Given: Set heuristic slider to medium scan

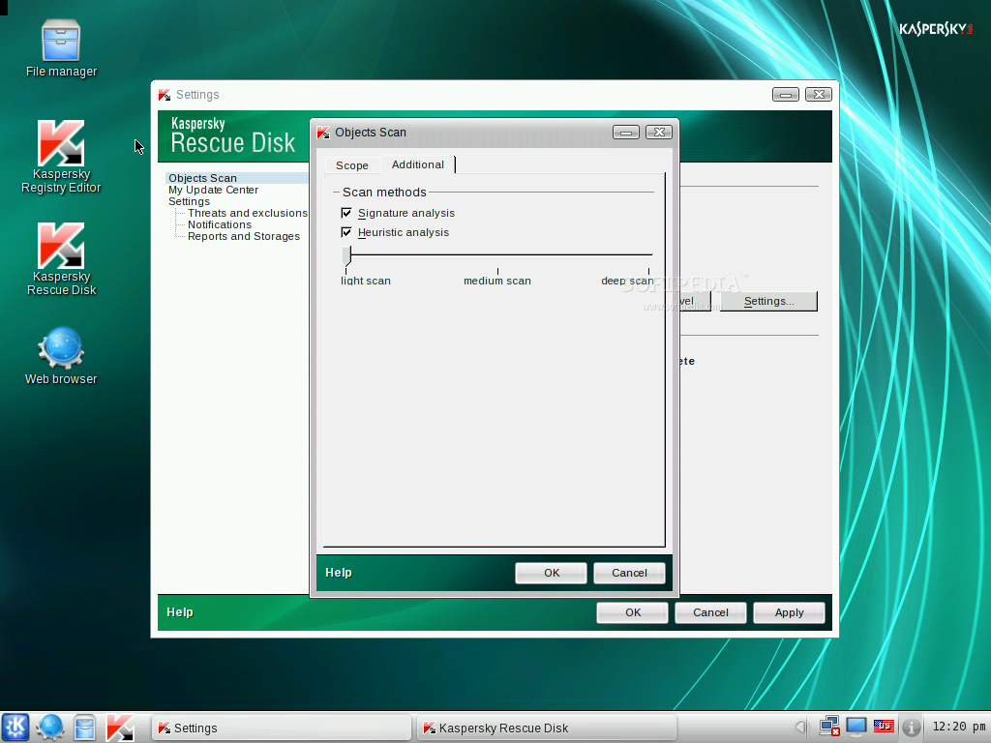Looking at the screenshot, I should (x=498, y=254).
